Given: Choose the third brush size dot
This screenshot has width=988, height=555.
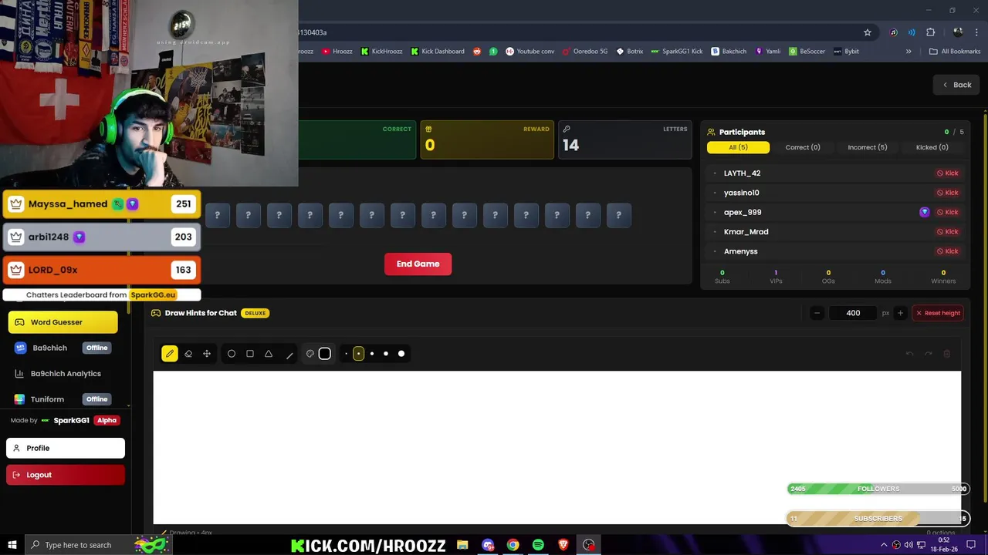Looking at the screenshot, I should click(372, 354).
